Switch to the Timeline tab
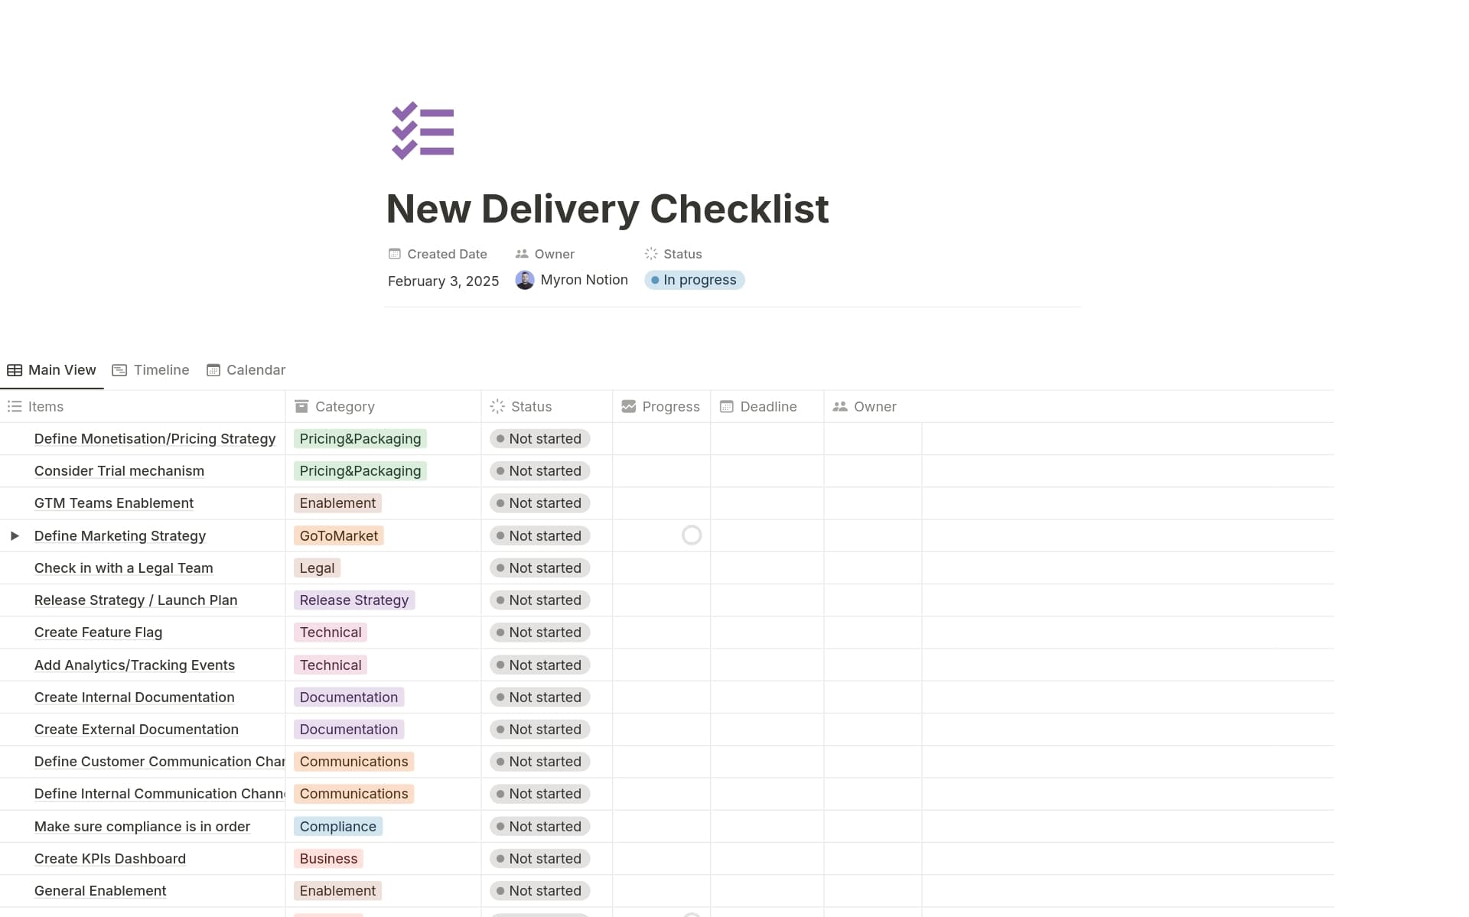The height and width of the screenshot is (917, 1469). coord(151,370)
